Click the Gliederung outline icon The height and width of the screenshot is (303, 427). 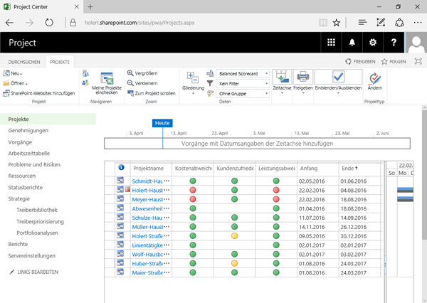(x=193, y=78)
